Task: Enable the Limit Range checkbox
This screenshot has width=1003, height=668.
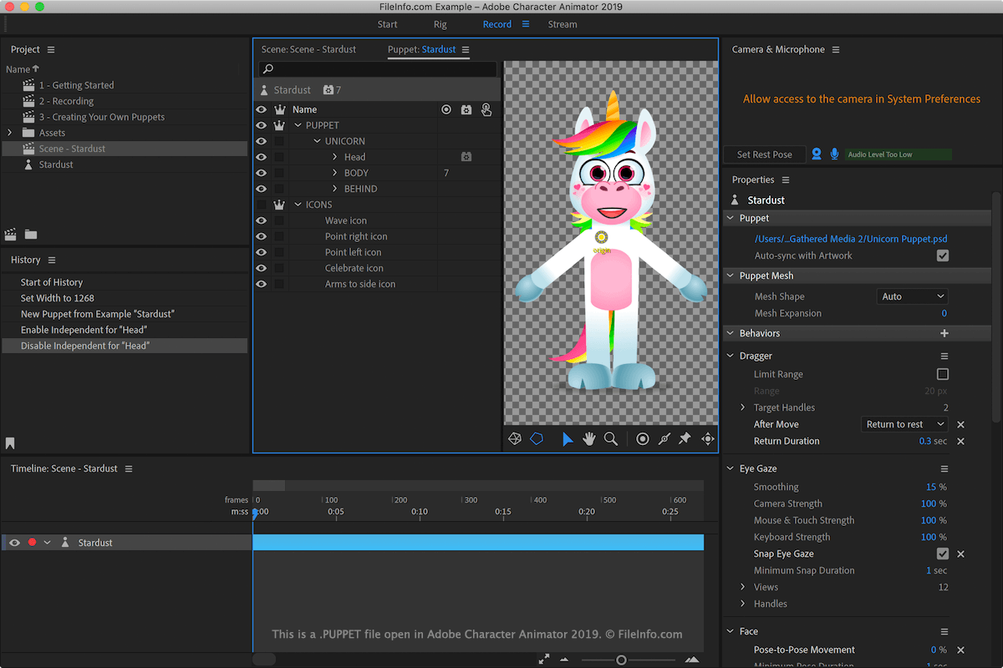Action: click(x=943, y=374)
